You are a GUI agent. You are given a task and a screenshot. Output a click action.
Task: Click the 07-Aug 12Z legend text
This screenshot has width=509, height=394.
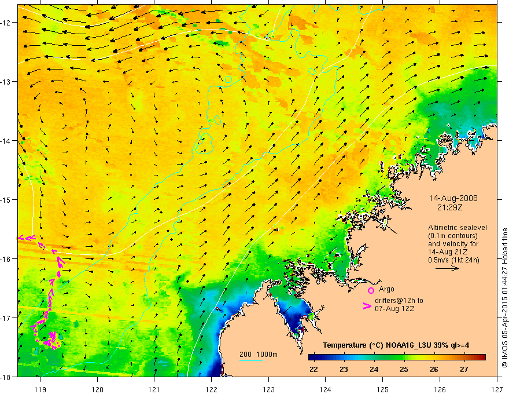[394, 308]
